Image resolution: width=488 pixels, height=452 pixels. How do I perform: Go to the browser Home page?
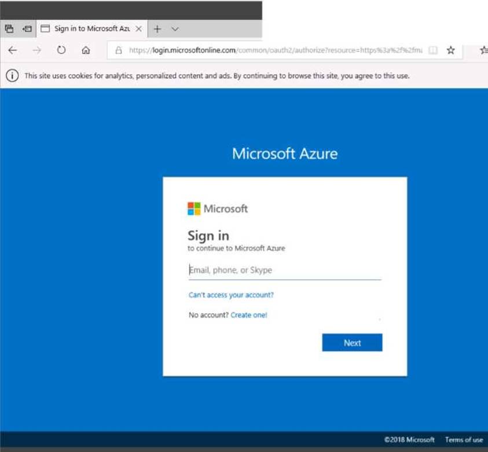(86, 50)
